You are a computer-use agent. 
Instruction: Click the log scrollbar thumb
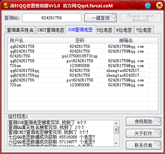[116, 130]
